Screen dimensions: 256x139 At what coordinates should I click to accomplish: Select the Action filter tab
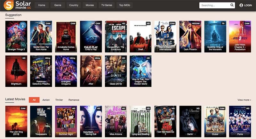click(x=46, y=100)
